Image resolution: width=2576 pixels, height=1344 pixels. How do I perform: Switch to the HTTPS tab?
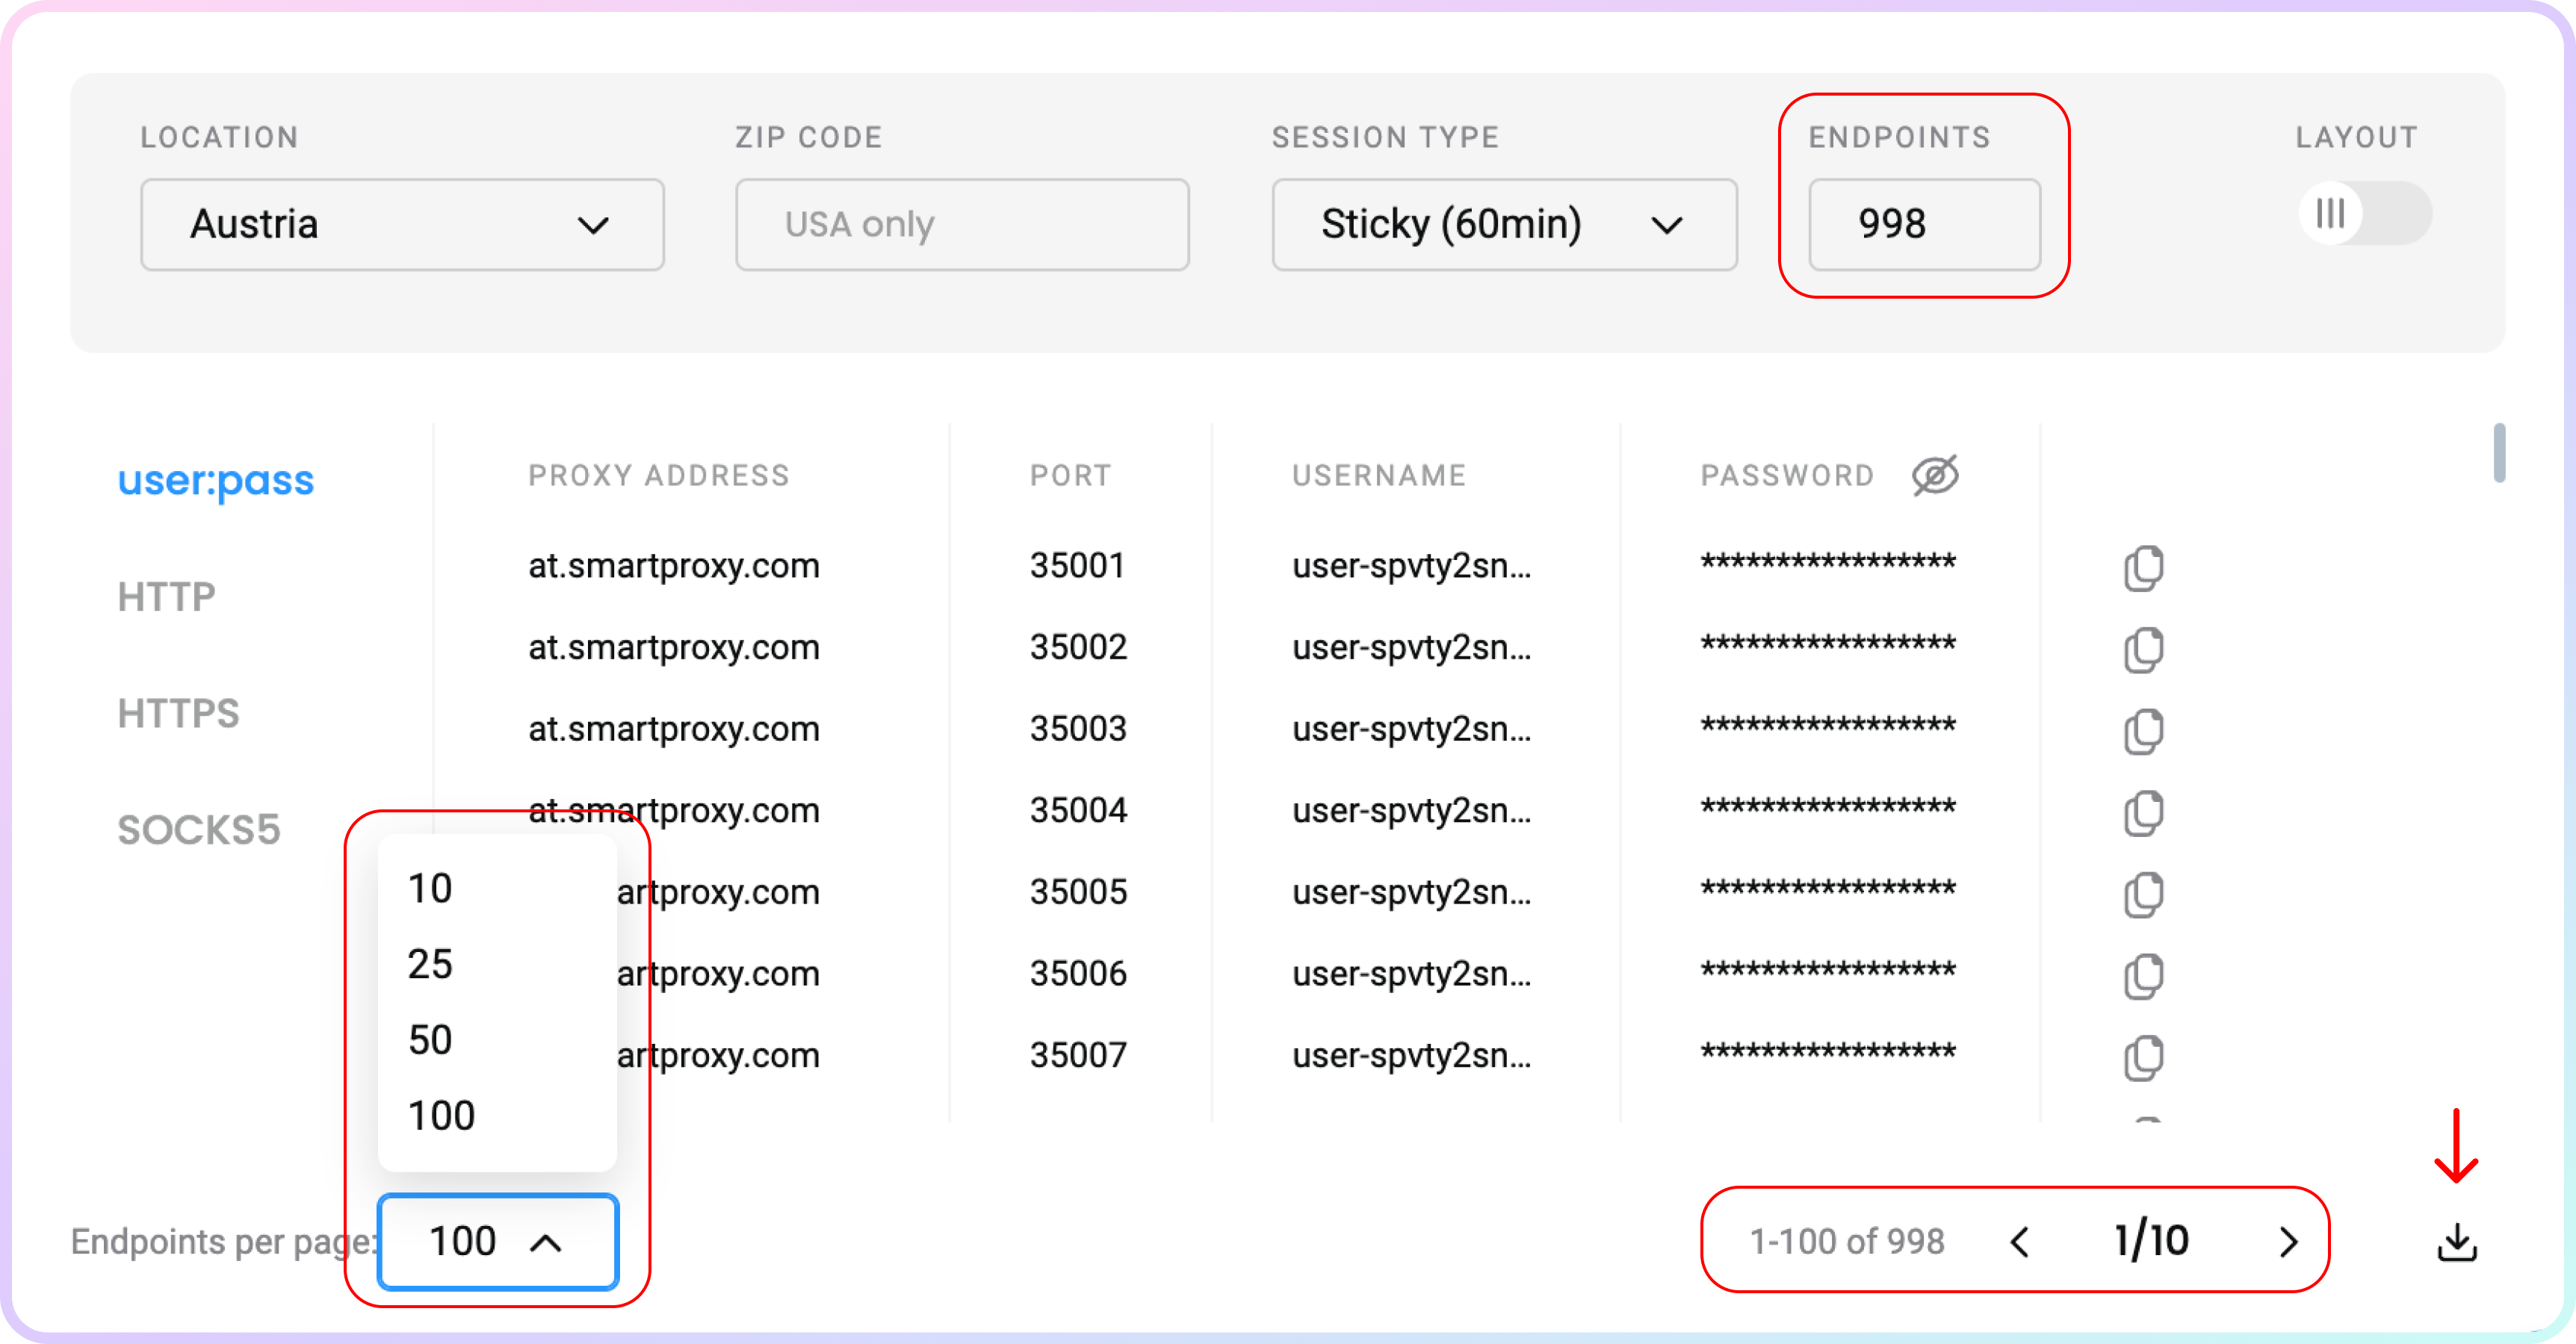178,714
